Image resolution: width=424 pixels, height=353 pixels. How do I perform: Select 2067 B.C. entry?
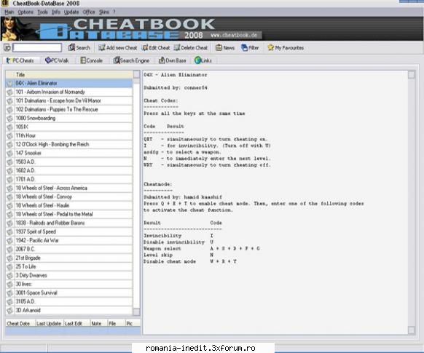coord(69,249)
